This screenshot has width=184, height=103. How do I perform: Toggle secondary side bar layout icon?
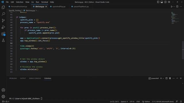pos(165,2)
